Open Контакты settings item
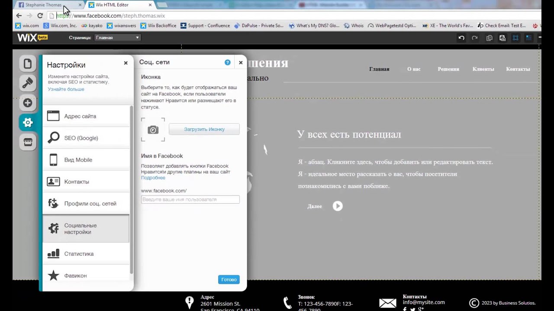Screen dimensions: 554x311 pos(86,181)
